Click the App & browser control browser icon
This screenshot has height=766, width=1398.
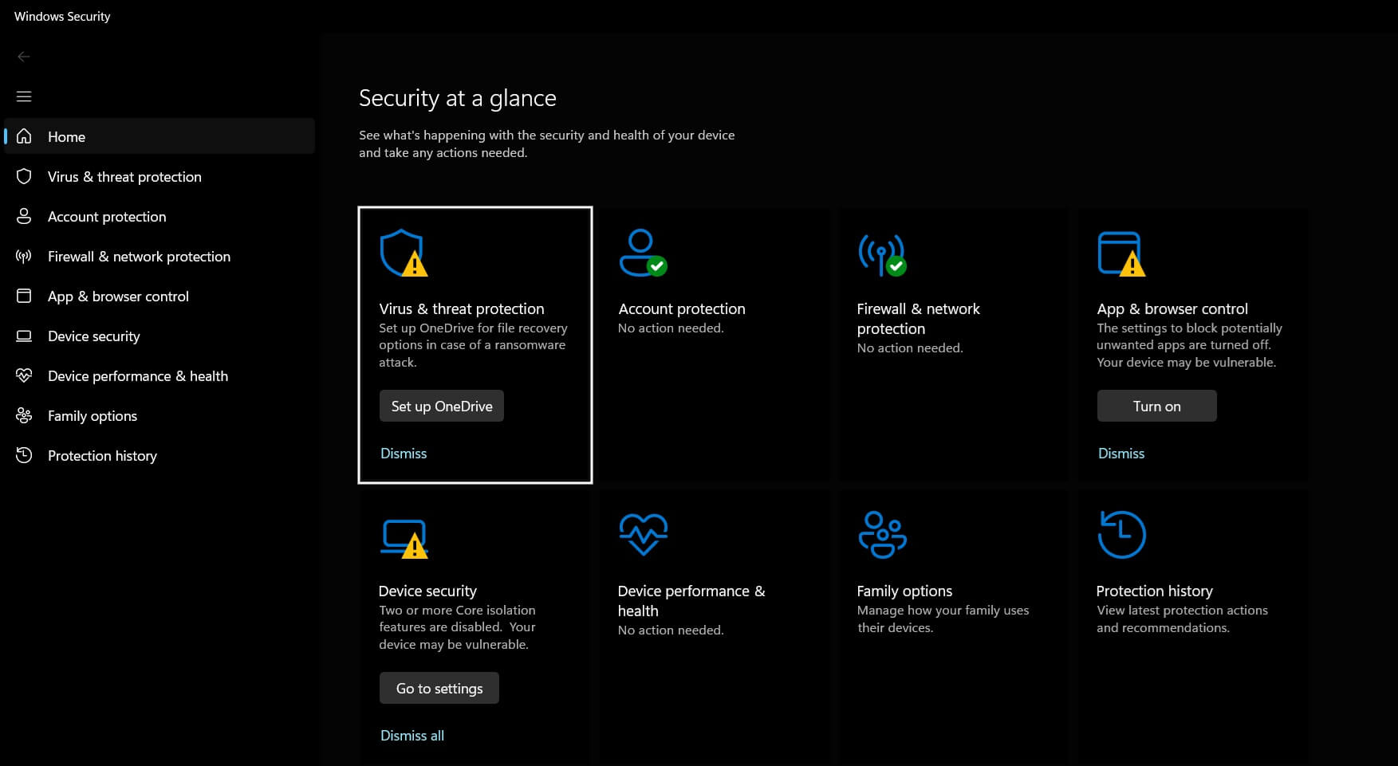coord(24,296)
